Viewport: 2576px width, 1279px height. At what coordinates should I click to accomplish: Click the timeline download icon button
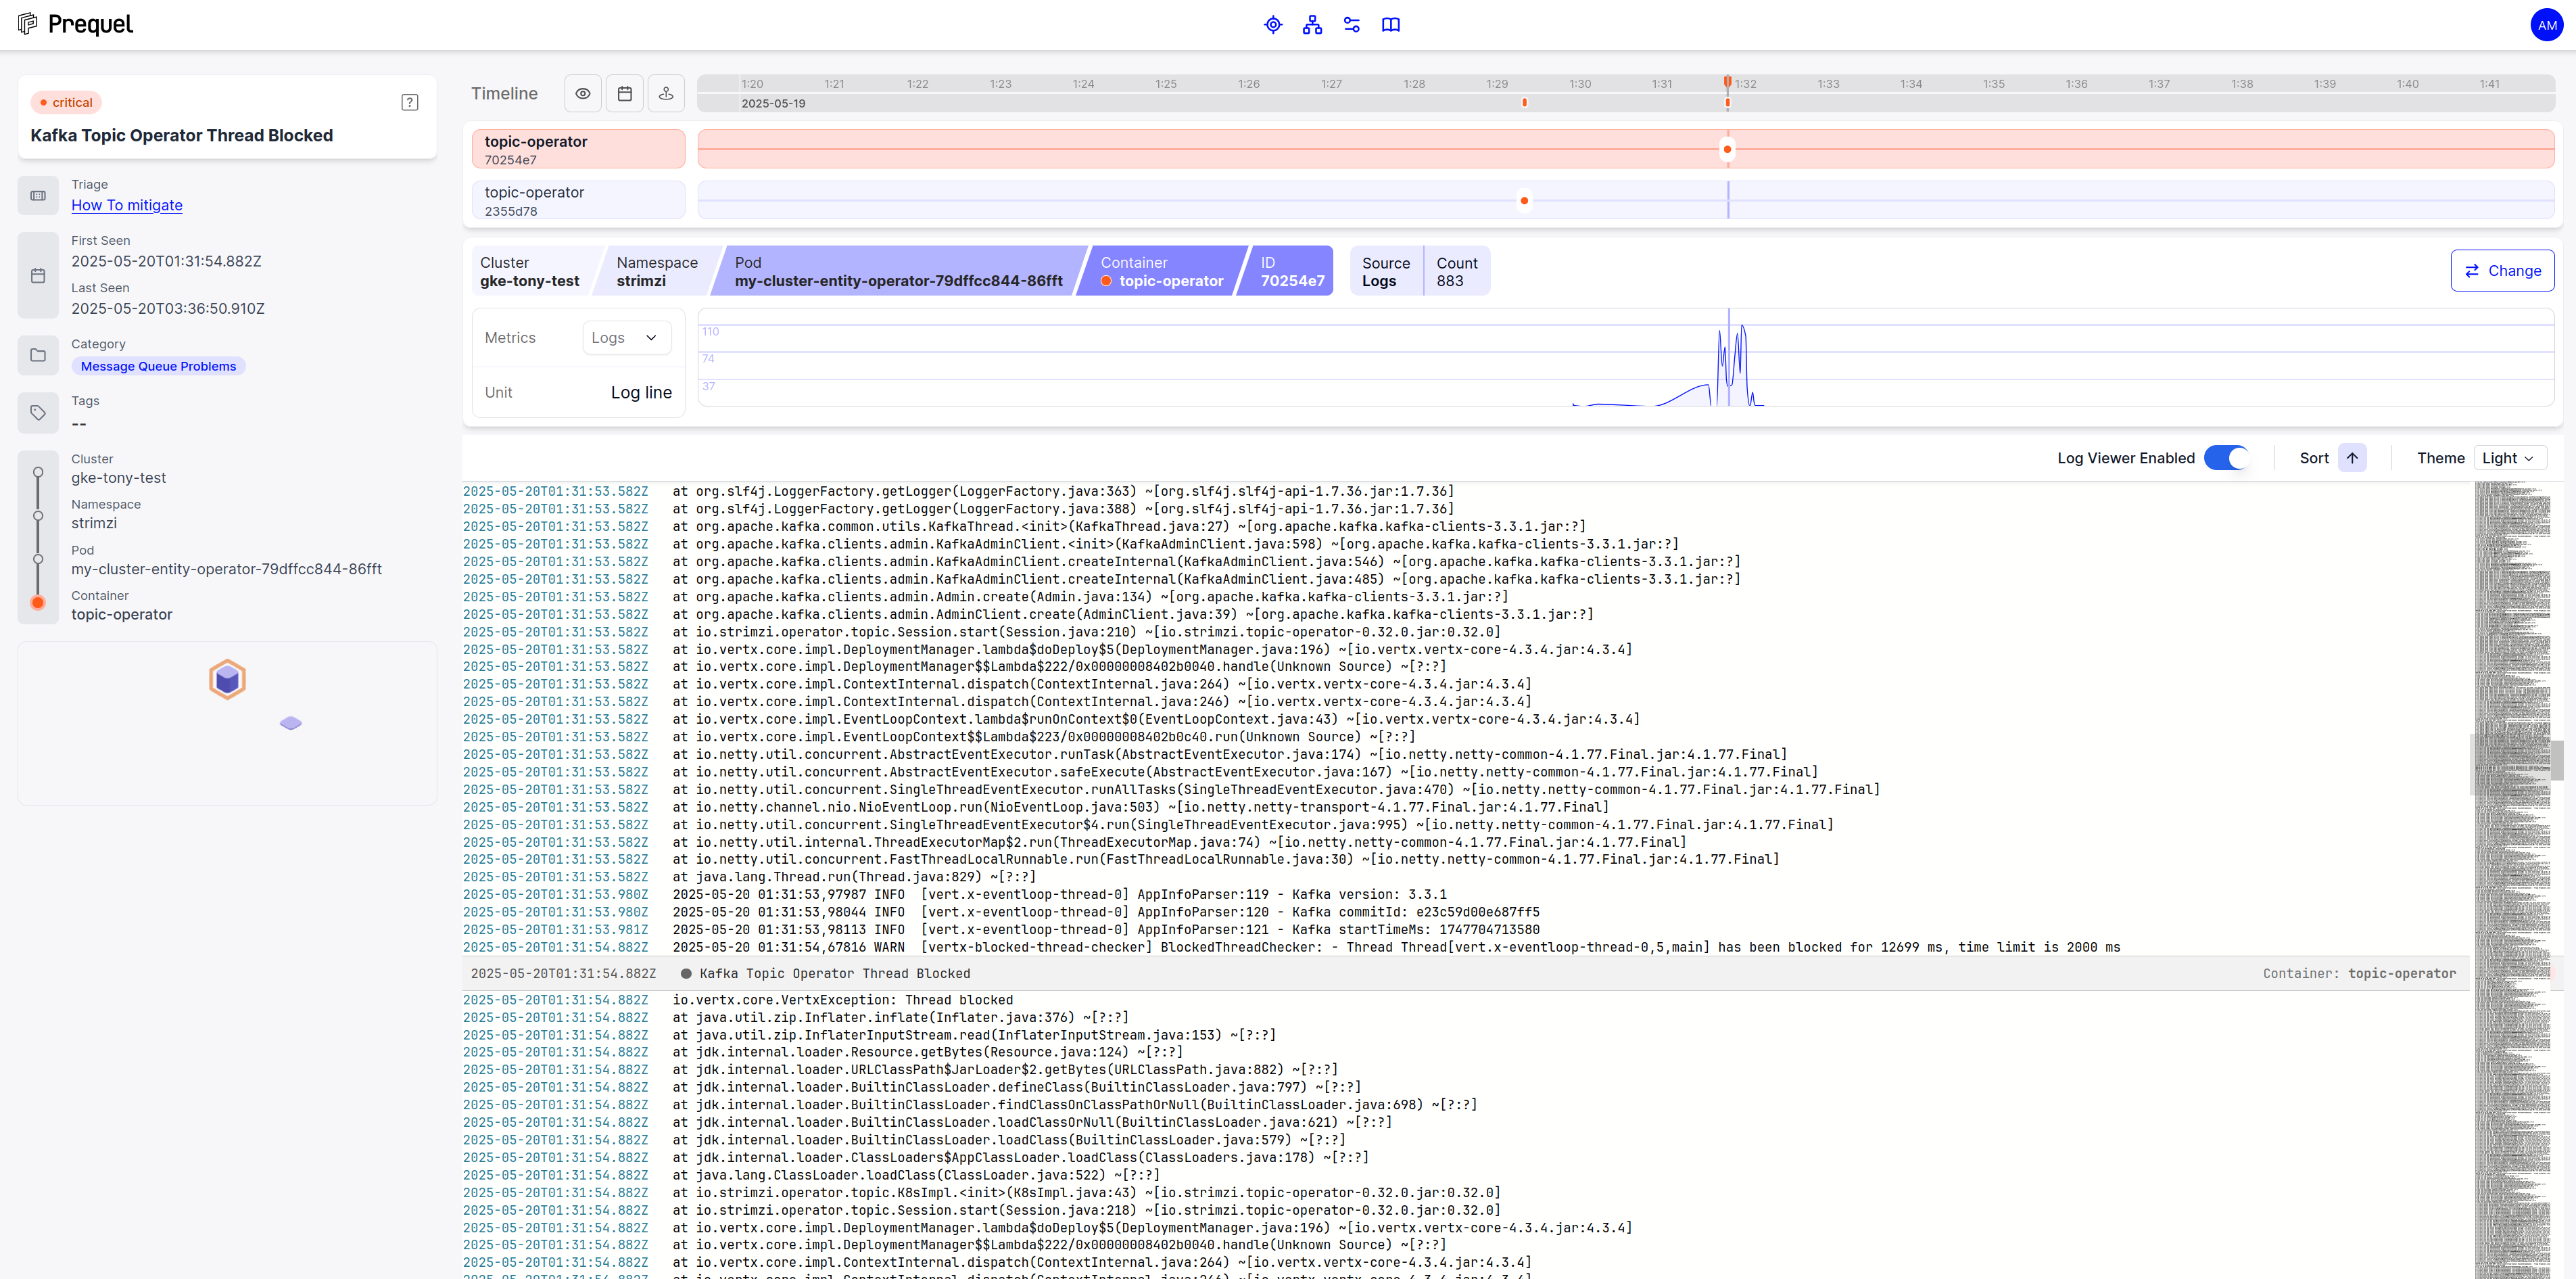coord(666,93)
